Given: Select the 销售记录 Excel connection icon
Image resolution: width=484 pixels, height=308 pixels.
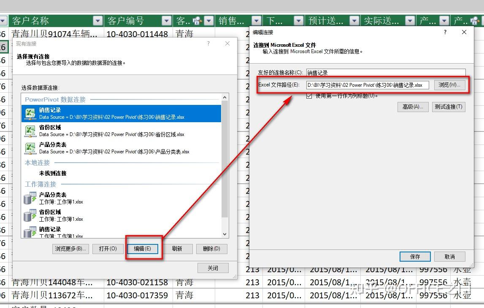Looking at the screenshot, I should [30, 113].
